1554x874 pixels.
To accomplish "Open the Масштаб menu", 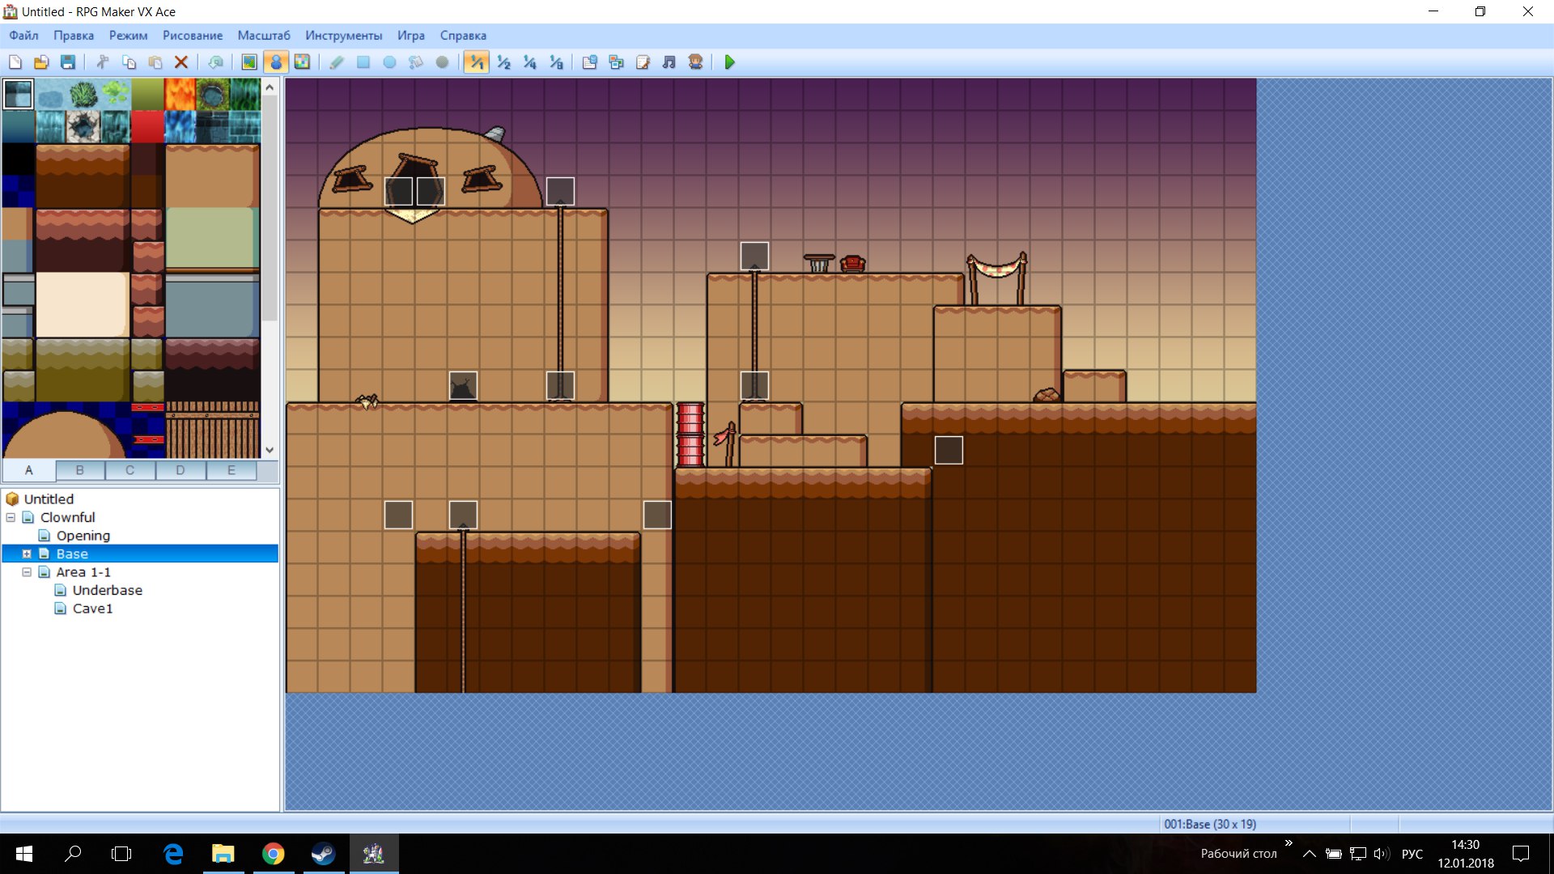I will [264, 36].
